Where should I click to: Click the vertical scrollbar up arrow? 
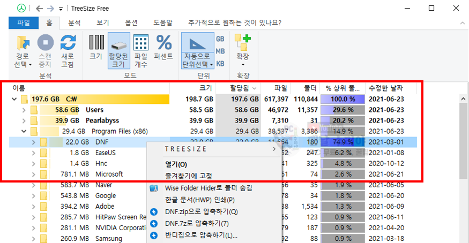click(x=463, y=99)
